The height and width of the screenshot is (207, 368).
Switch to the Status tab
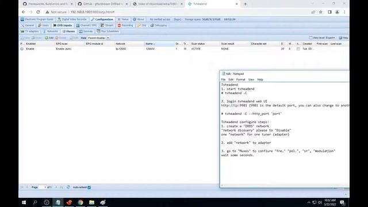[123, 19]
